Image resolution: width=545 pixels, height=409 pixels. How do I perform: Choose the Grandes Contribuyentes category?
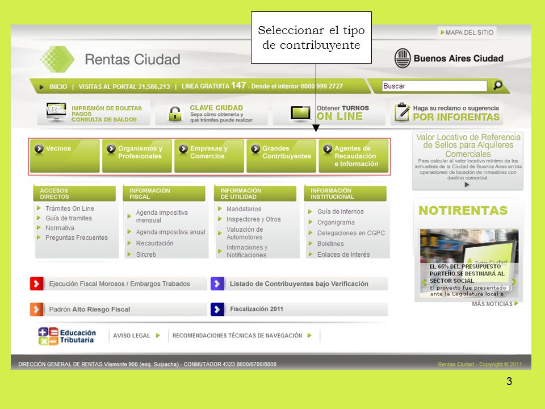point(281,156)
